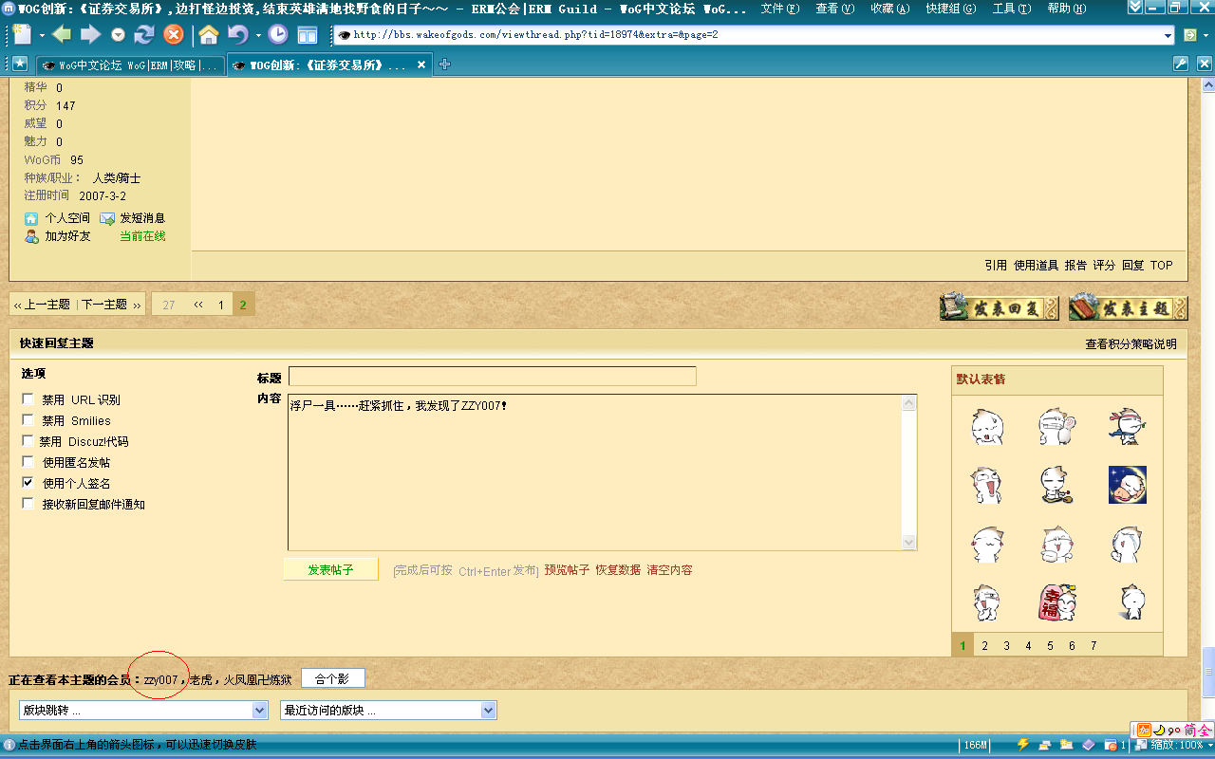Viewport: 1215px width, 759px height.
Task: Go back with the green arrow
Action: pyautogui.click(x=62, y=35)
